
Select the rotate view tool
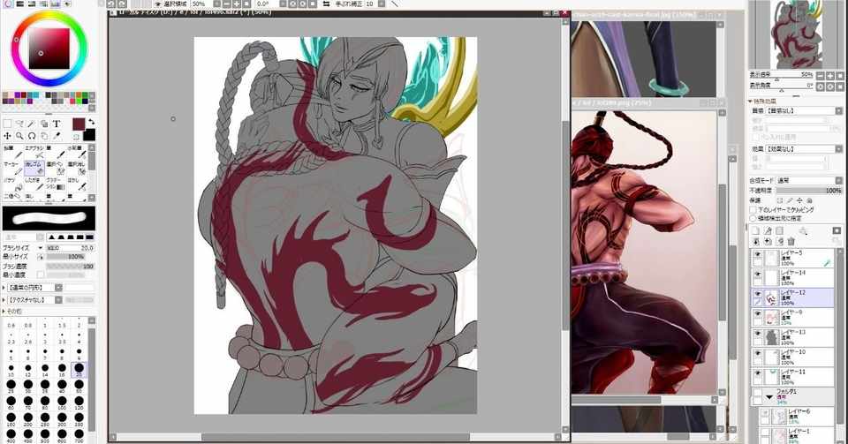click(32, 136)
